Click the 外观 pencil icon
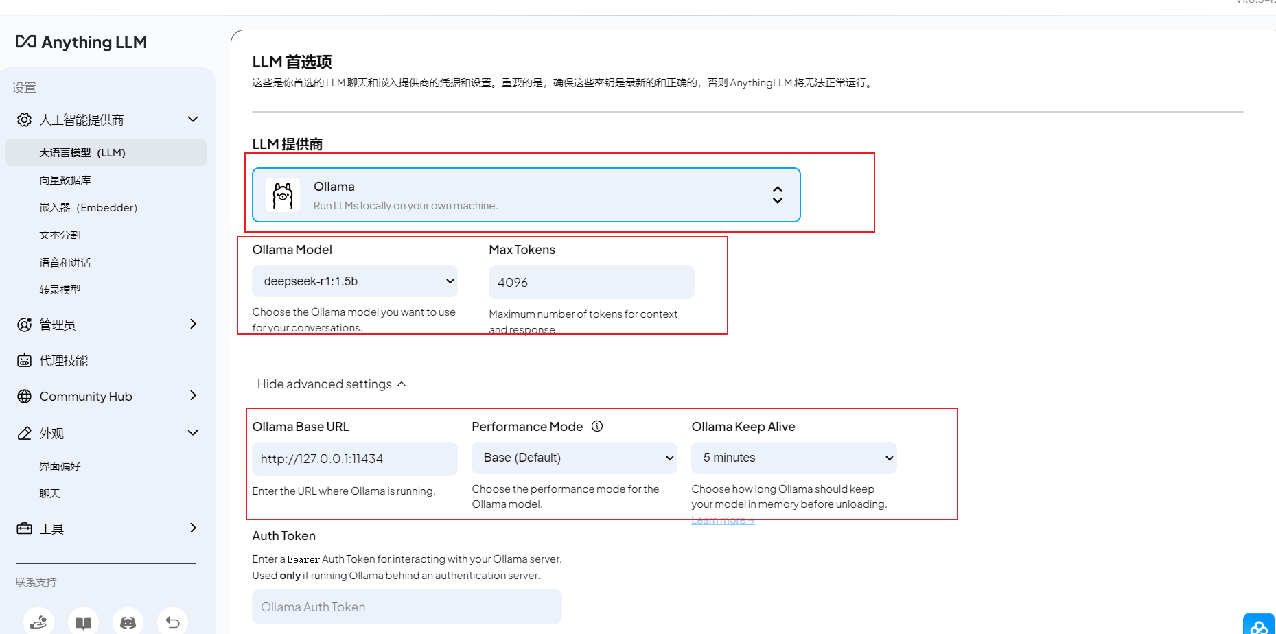 (x=24, y=433)
